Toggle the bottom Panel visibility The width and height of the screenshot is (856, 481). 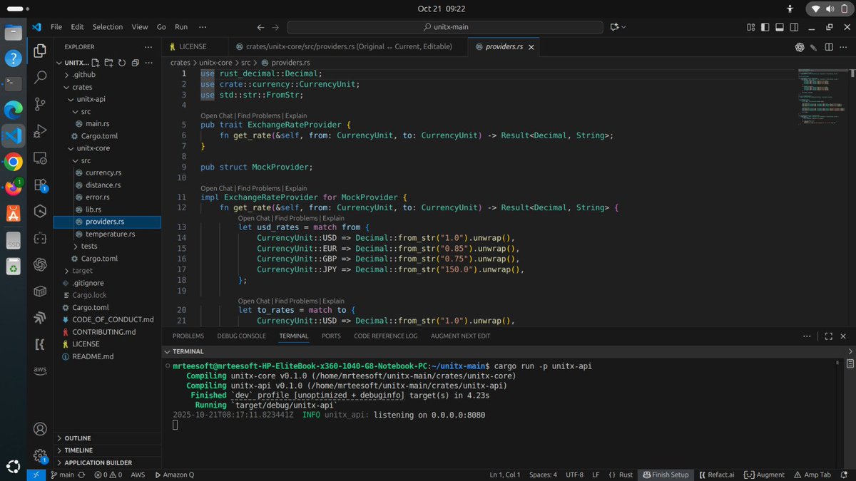point(780,27)
